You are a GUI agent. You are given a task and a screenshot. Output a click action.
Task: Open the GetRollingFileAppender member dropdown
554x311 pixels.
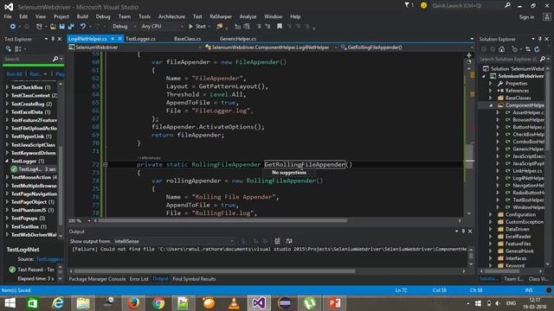pos(406,48)
